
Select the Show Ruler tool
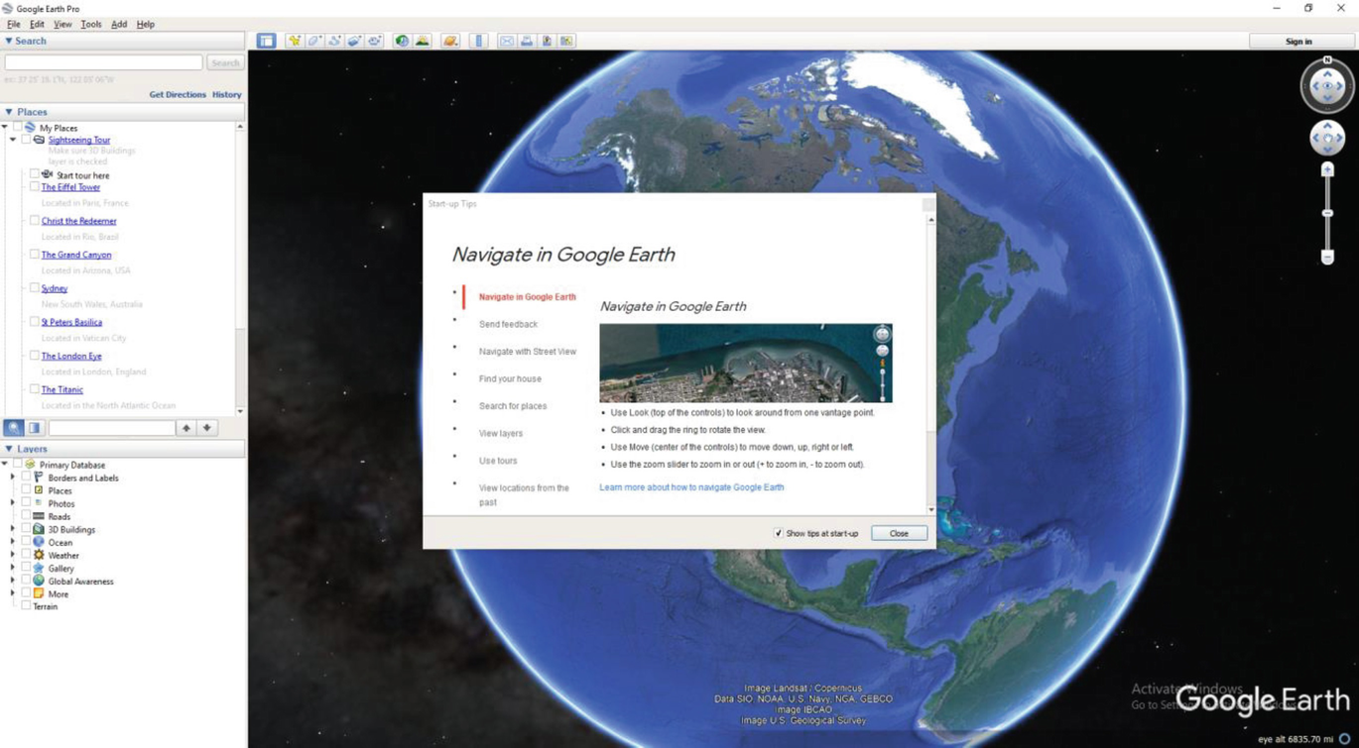(479, 41)
